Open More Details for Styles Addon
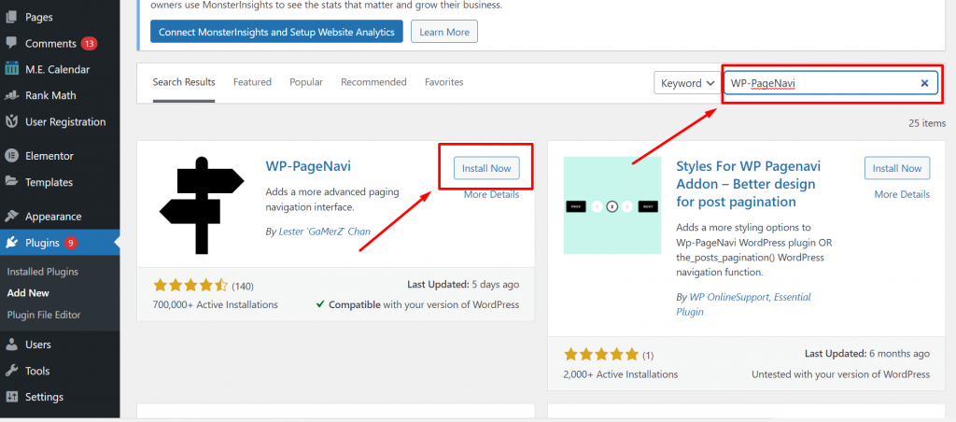This screenshot has width=956, height=422. click(x=903, y=194)
